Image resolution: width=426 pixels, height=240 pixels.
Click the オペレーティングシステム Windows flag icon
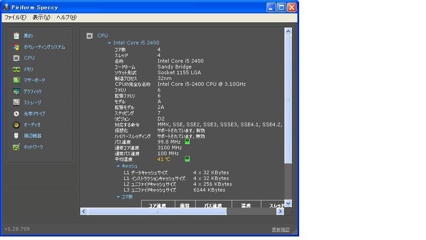pyautogui.click(x=16, y=47)
